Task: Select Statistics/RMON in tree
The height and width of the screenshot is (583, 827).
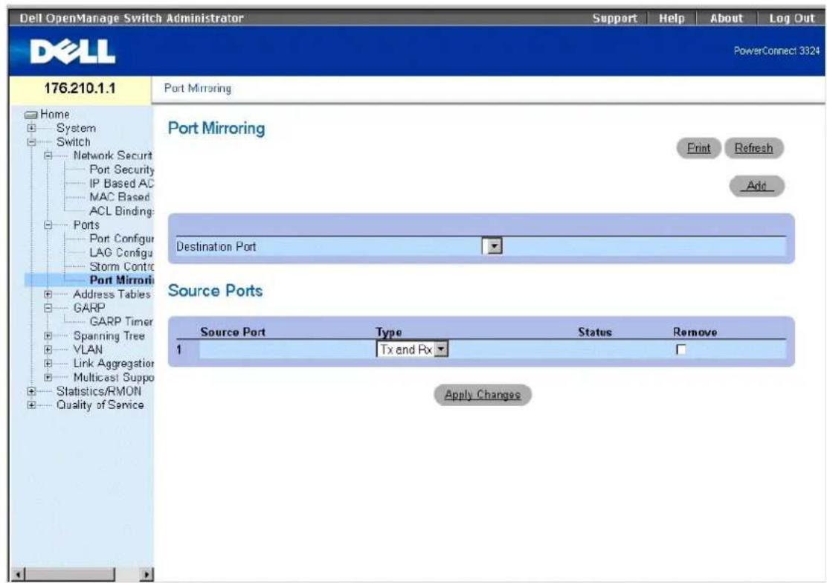Action: click(99, 391)
